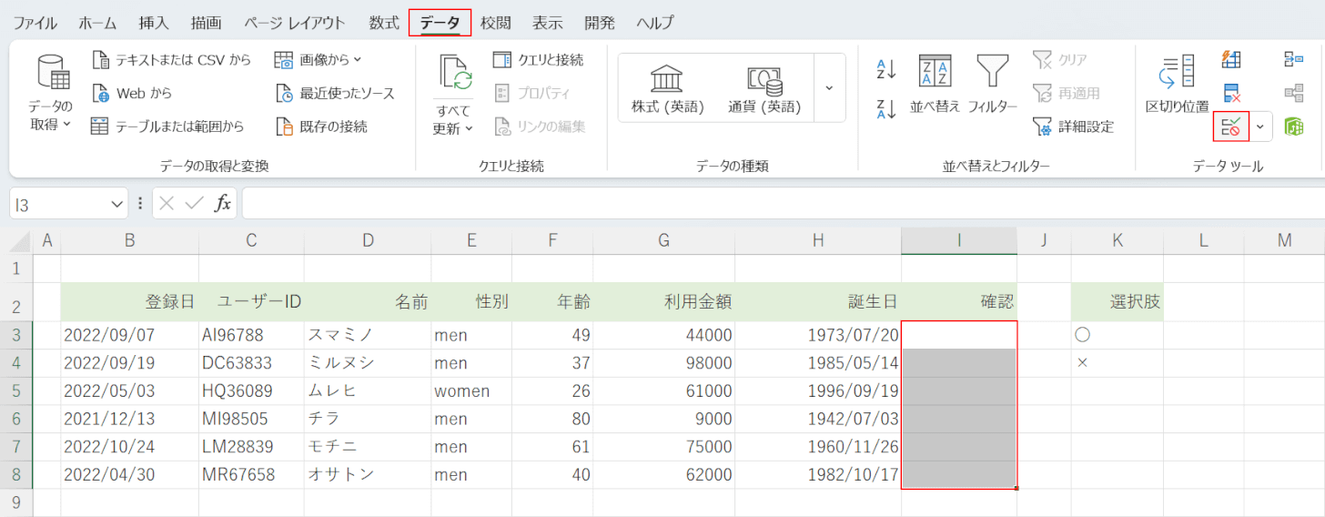Click the sort descending Z to A icon
This screenshot has width=1325, height=517.
pos(886,109)
